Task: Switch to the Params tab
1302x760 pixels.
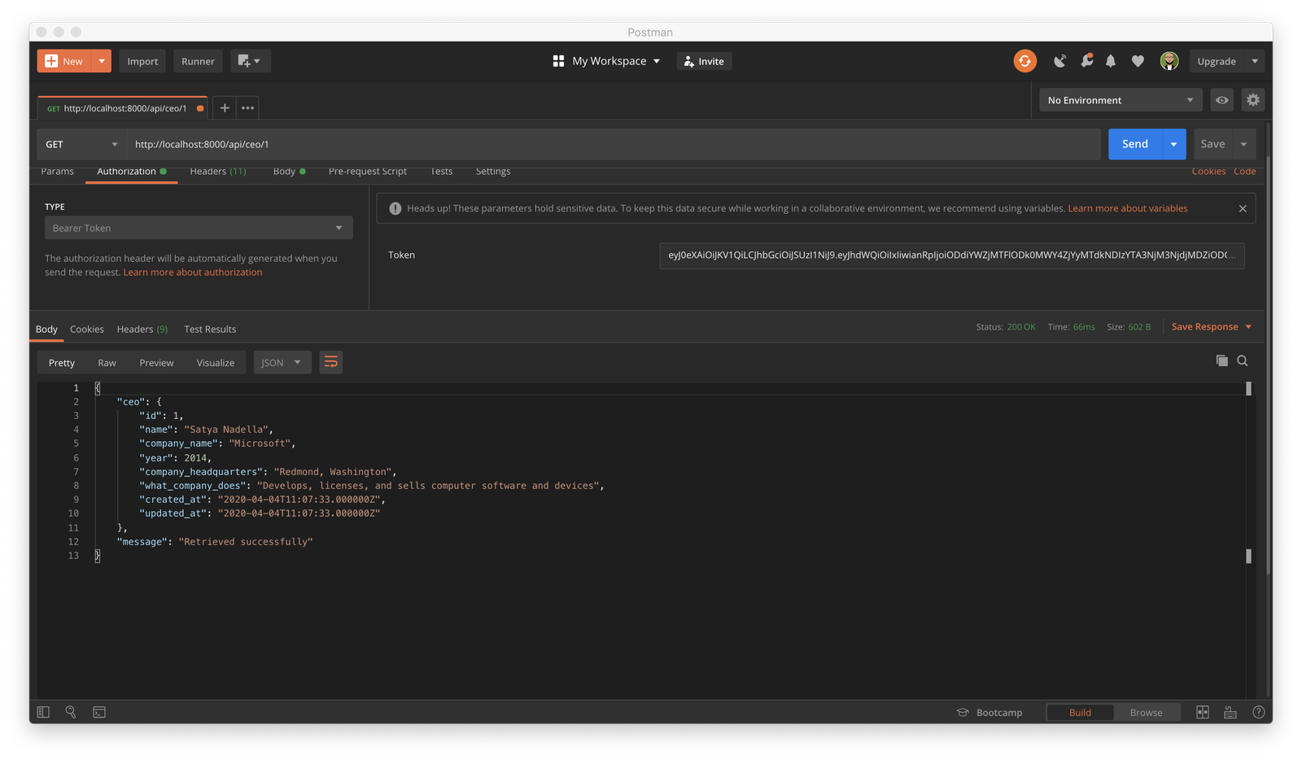Action: click(57, 171)
